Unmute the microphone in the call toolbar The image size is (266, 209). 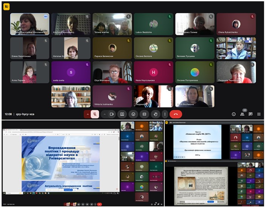(x=95, y=114)
